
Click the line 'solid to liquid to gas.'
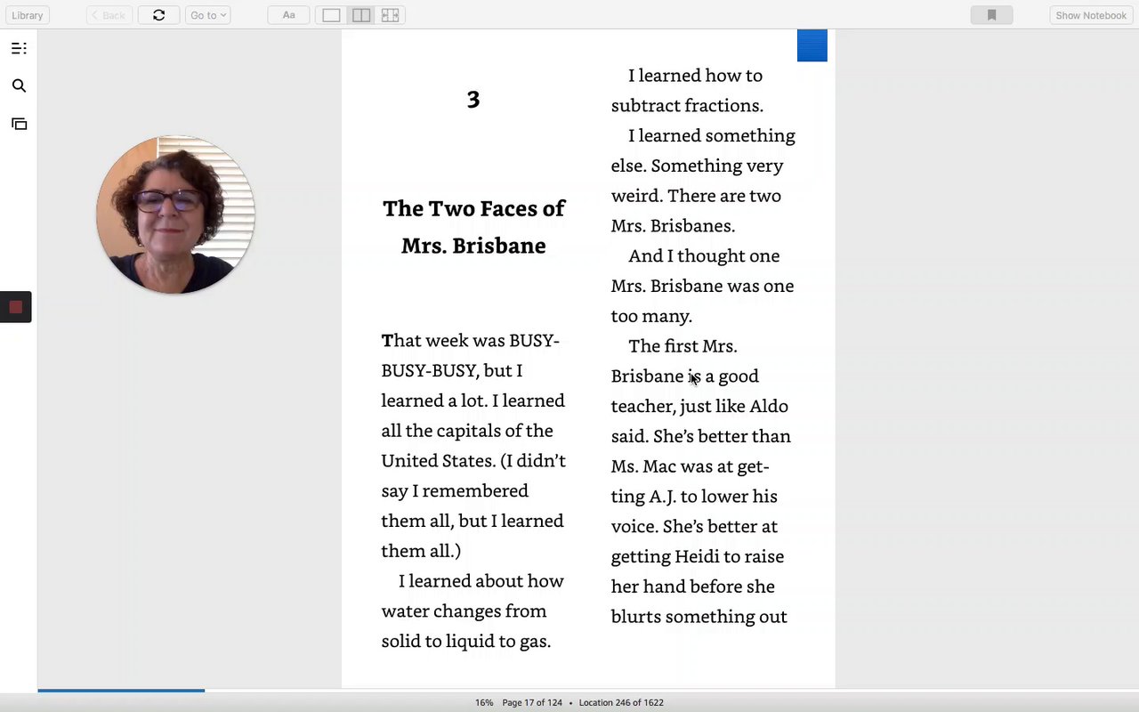(466, 642)
